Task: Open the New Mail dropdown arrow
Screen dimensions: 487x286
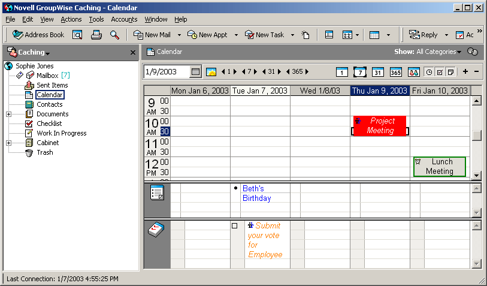Action: click(179, 35)
